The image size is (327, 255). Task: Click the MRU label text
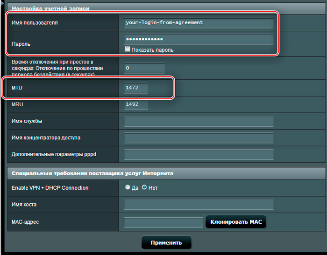[17, 104]
